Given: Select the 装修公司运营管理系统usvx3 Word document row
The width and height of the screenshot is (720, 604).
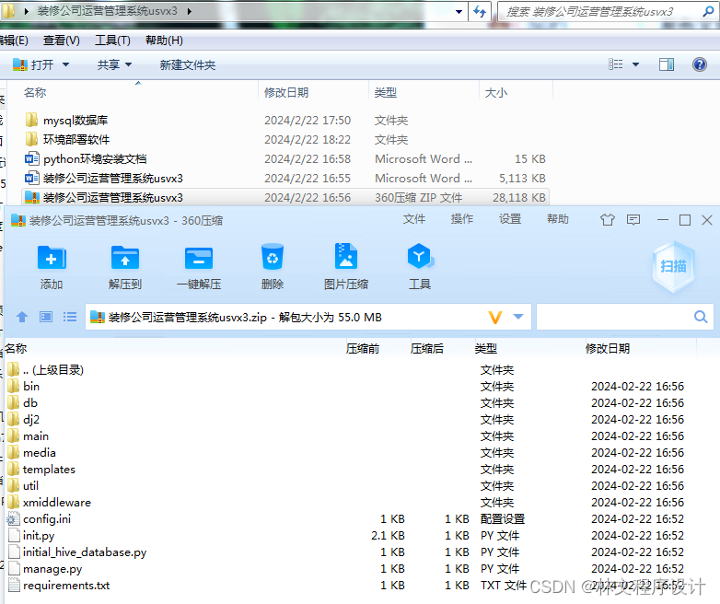Looking at the screenshot, I should 285,179.
